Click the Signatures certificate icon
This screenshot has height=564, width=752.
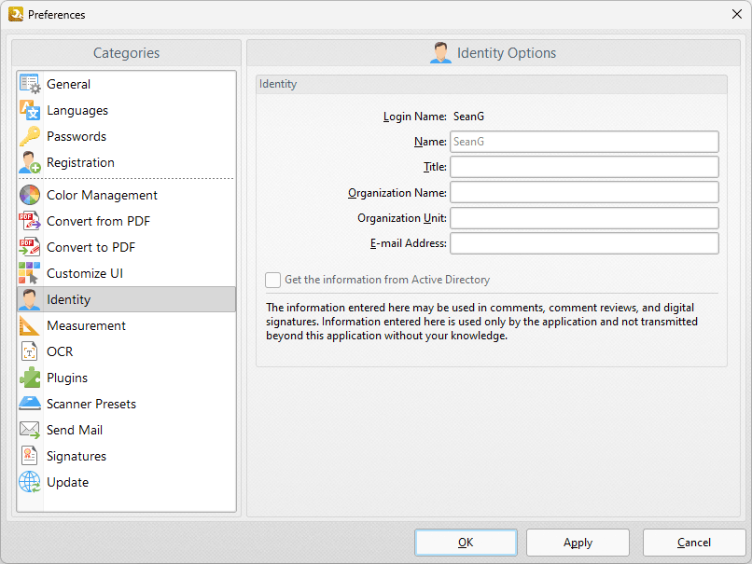pyautogui.click(x=30, y=456)
